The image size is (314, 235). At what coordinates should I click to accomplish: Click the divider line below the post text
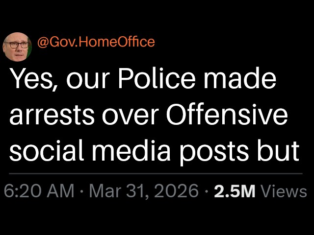(x=157, y=174)
